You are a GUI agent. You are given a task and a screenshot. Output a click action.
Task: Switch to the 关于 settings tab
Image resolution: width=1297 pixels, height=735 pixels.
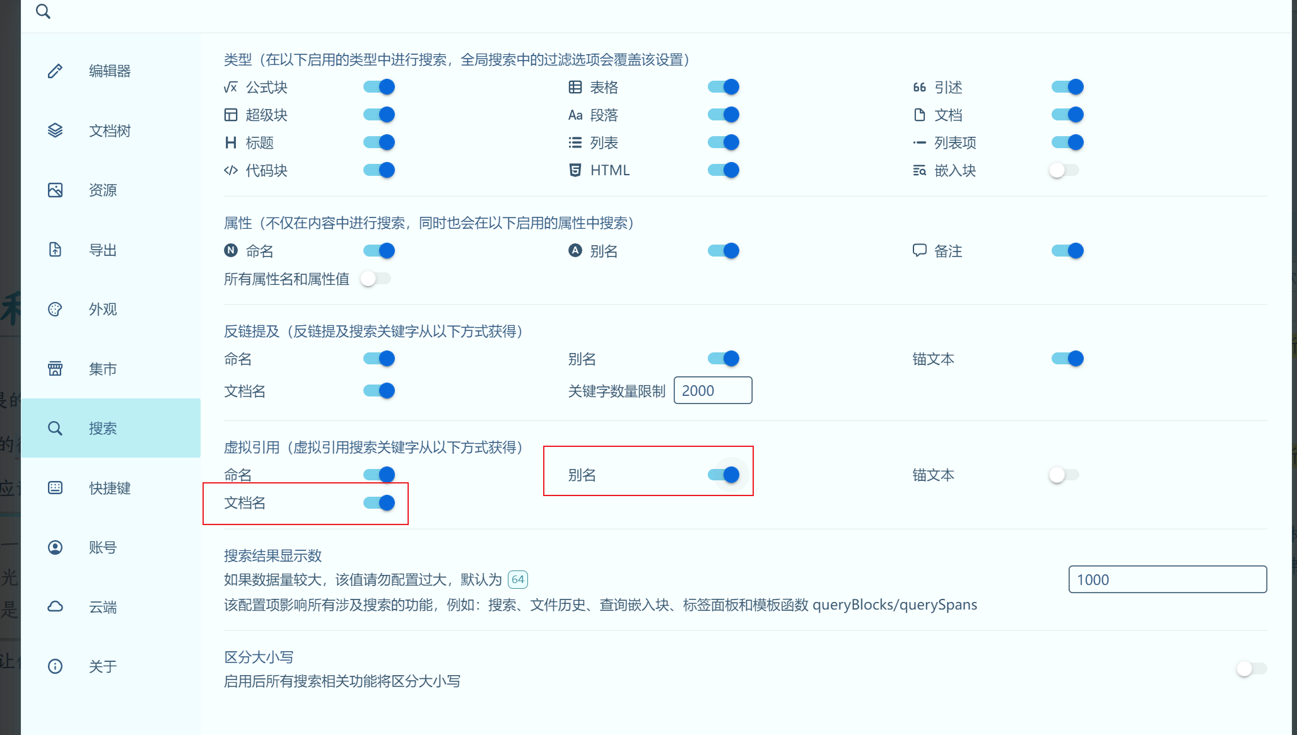(102, 666)
